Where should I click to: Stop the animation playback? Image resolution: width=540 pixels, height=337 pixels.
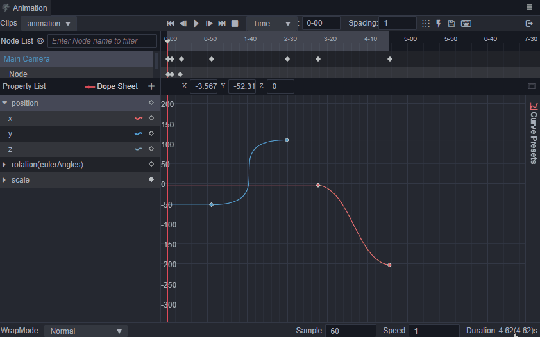point(235,24)
